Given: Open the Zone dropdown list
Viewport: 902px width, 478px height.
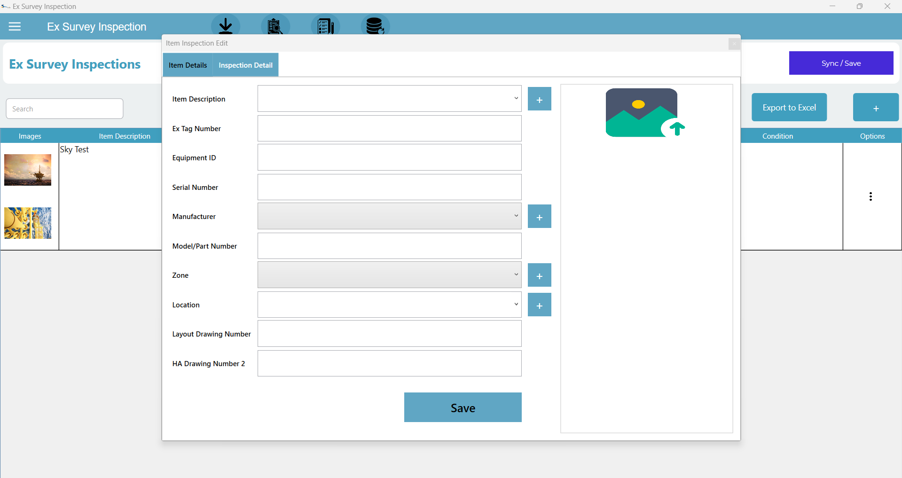Looking at the screenshot, I should click(516, 275).
